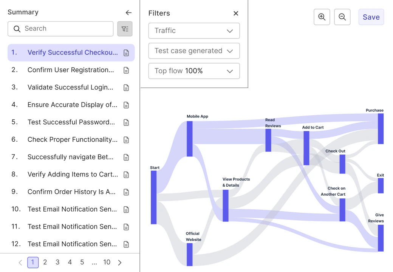Click the zoom out magnifier icon

(x=342, y=17)
